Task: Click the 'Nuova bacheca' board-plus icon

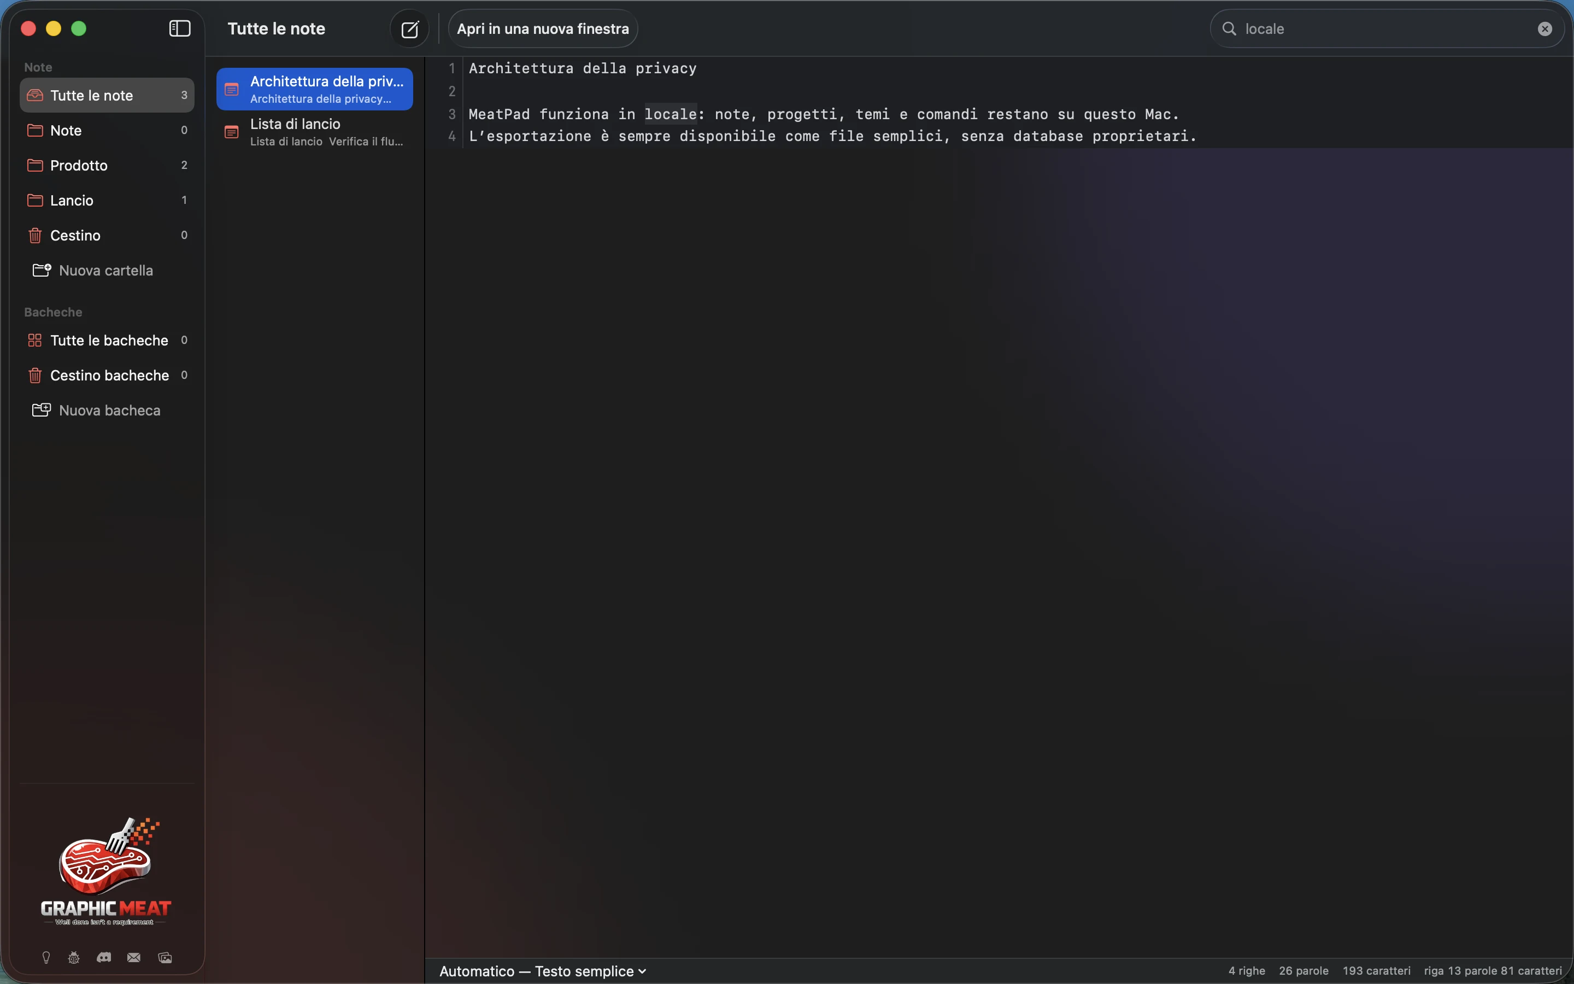Action: (x=42, y=410)
